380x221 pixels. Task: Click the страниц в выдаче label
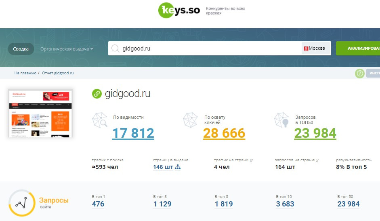point(170,160)
